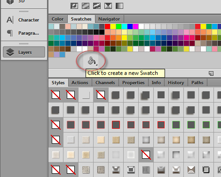Select the Styles tab
The image size is (221, 177).
(58, 83)
